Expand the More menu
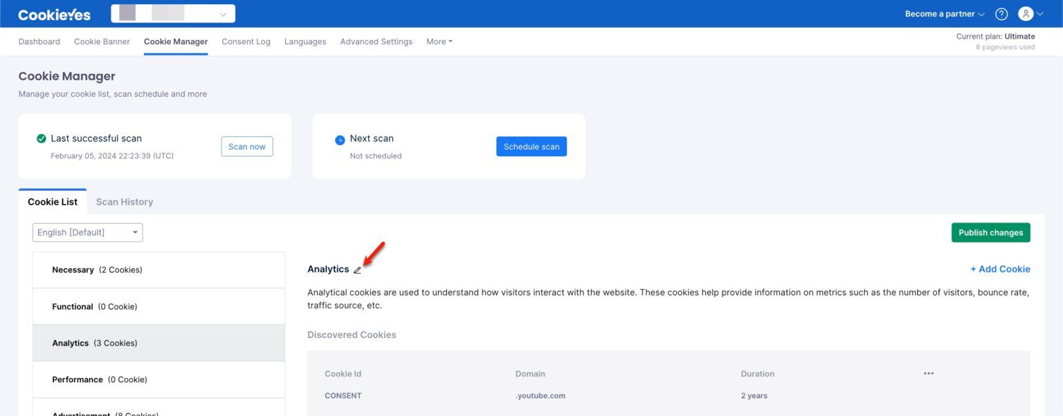 tap(439, 41)
